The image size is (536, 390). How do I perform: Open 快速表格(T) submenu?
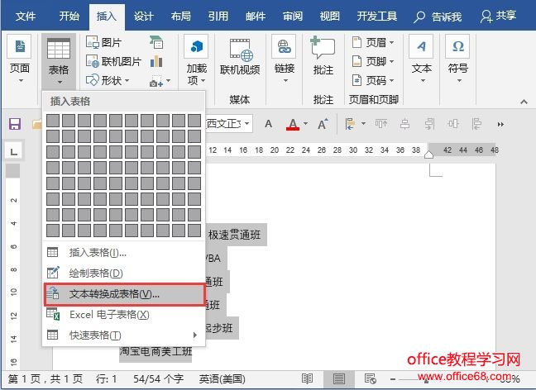124,335
